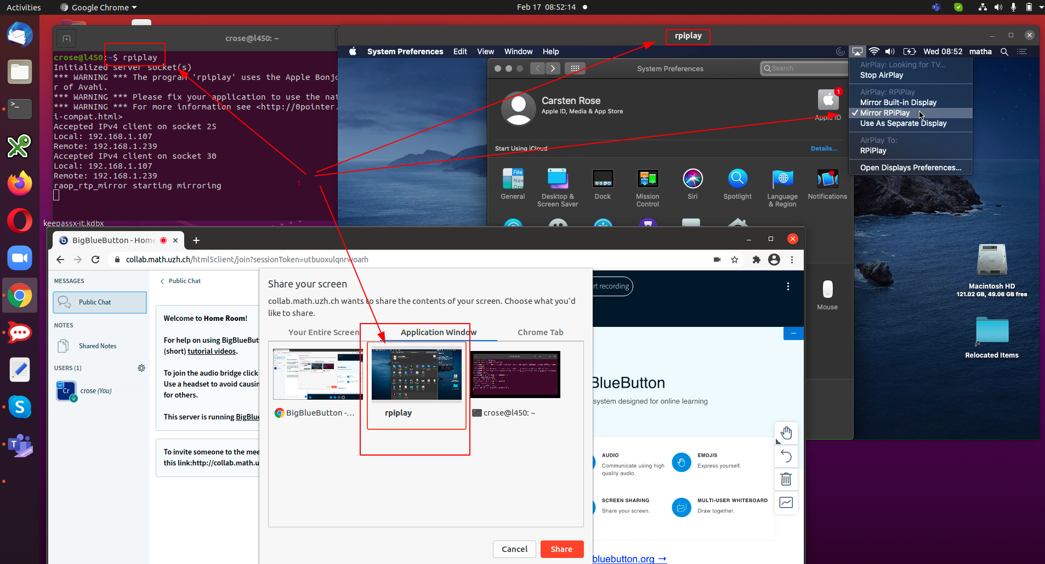This screenshot has width=1045, height=564.
Task: Open Spotlight preferences pane
Action: click(737, 185)
